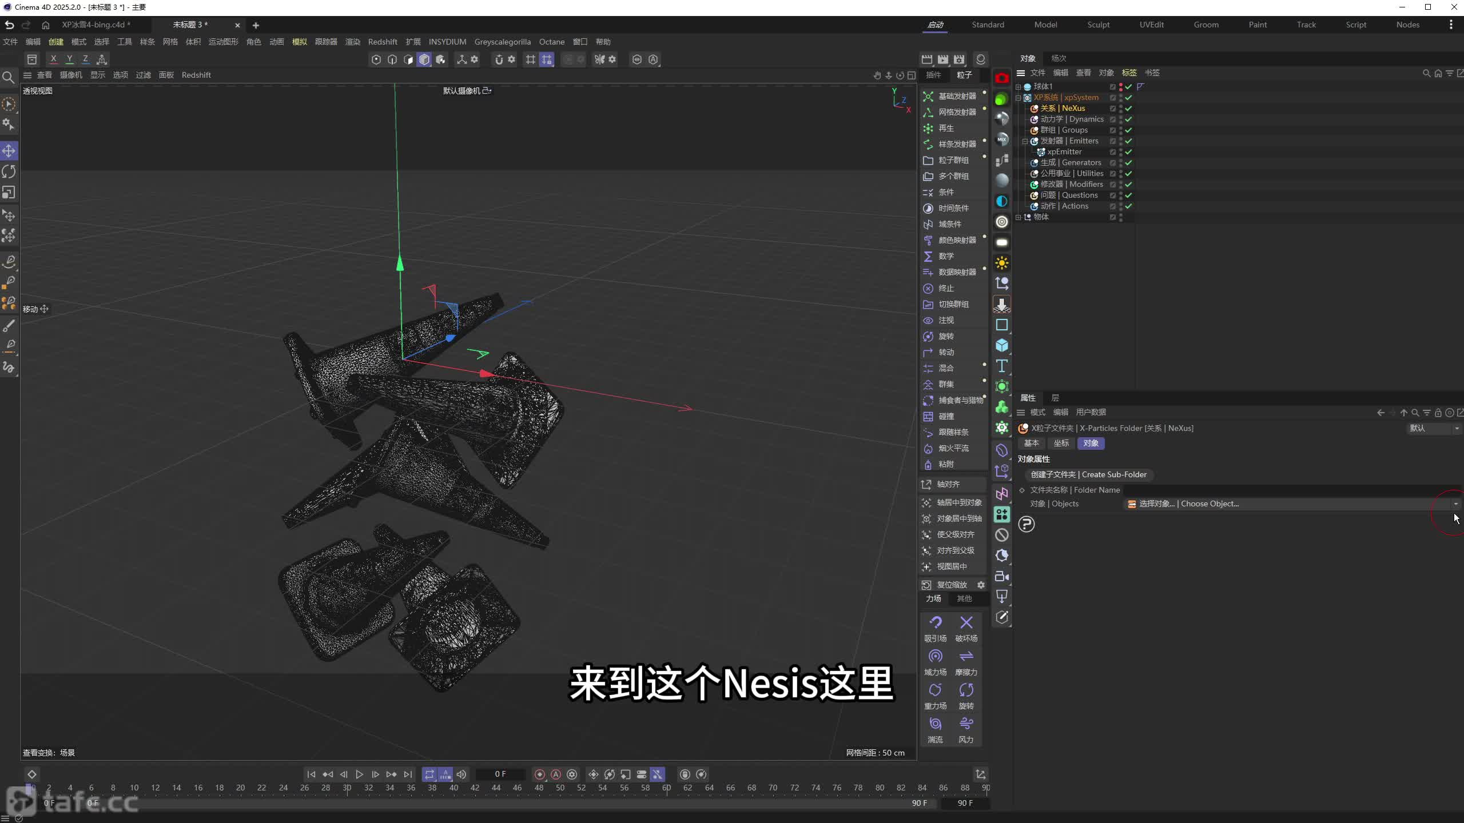The height and width of the screenshot is (823, 1464).
Task: Toggle the loop playback button
Action: point(429,774)
